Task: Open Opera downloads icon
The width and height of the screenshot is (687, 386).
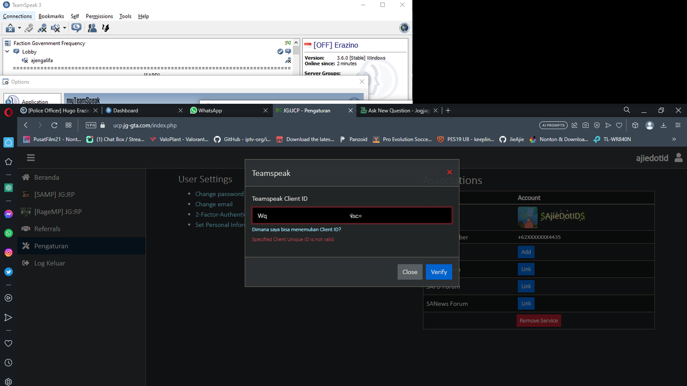Action: (x=663, y=125)
